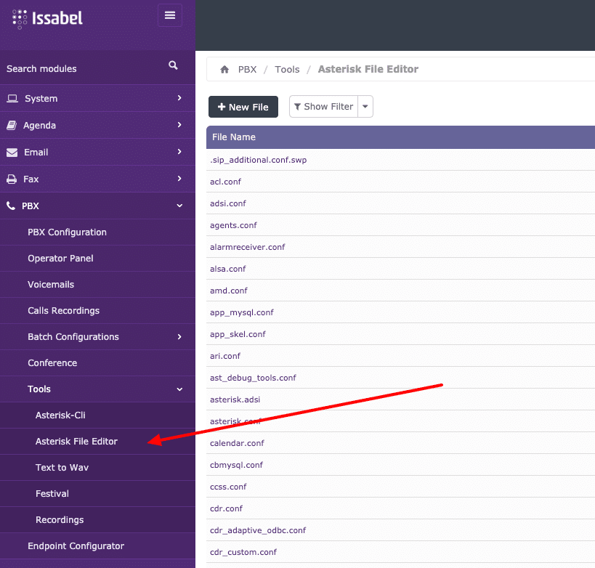Click the Fax printer icon
595x568 pixels.
point(12,179)
